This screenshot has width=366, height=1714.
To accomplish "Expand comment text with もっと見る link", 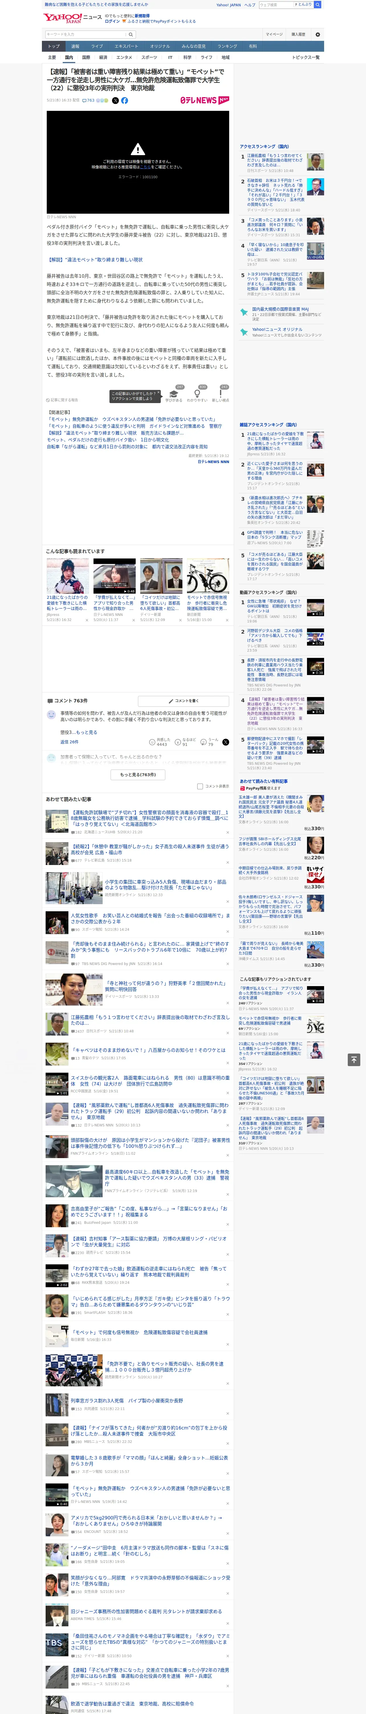I will 86,732.
